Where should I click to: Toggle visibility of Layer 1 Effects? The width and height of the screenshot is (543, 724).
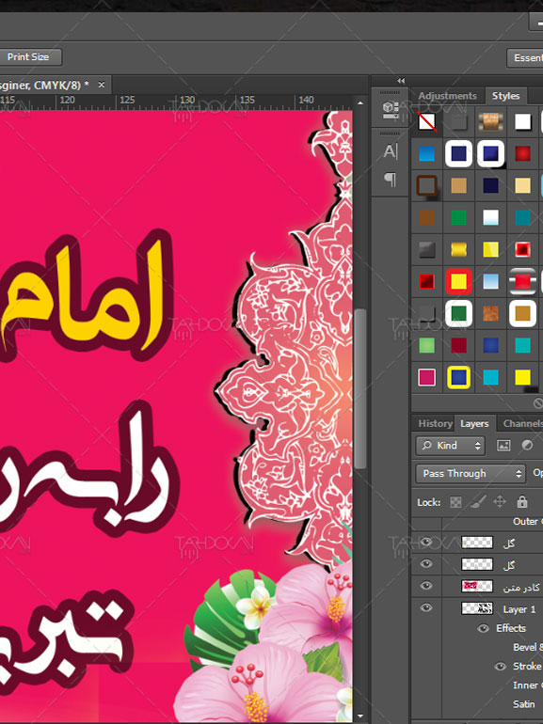pos(483,628)
